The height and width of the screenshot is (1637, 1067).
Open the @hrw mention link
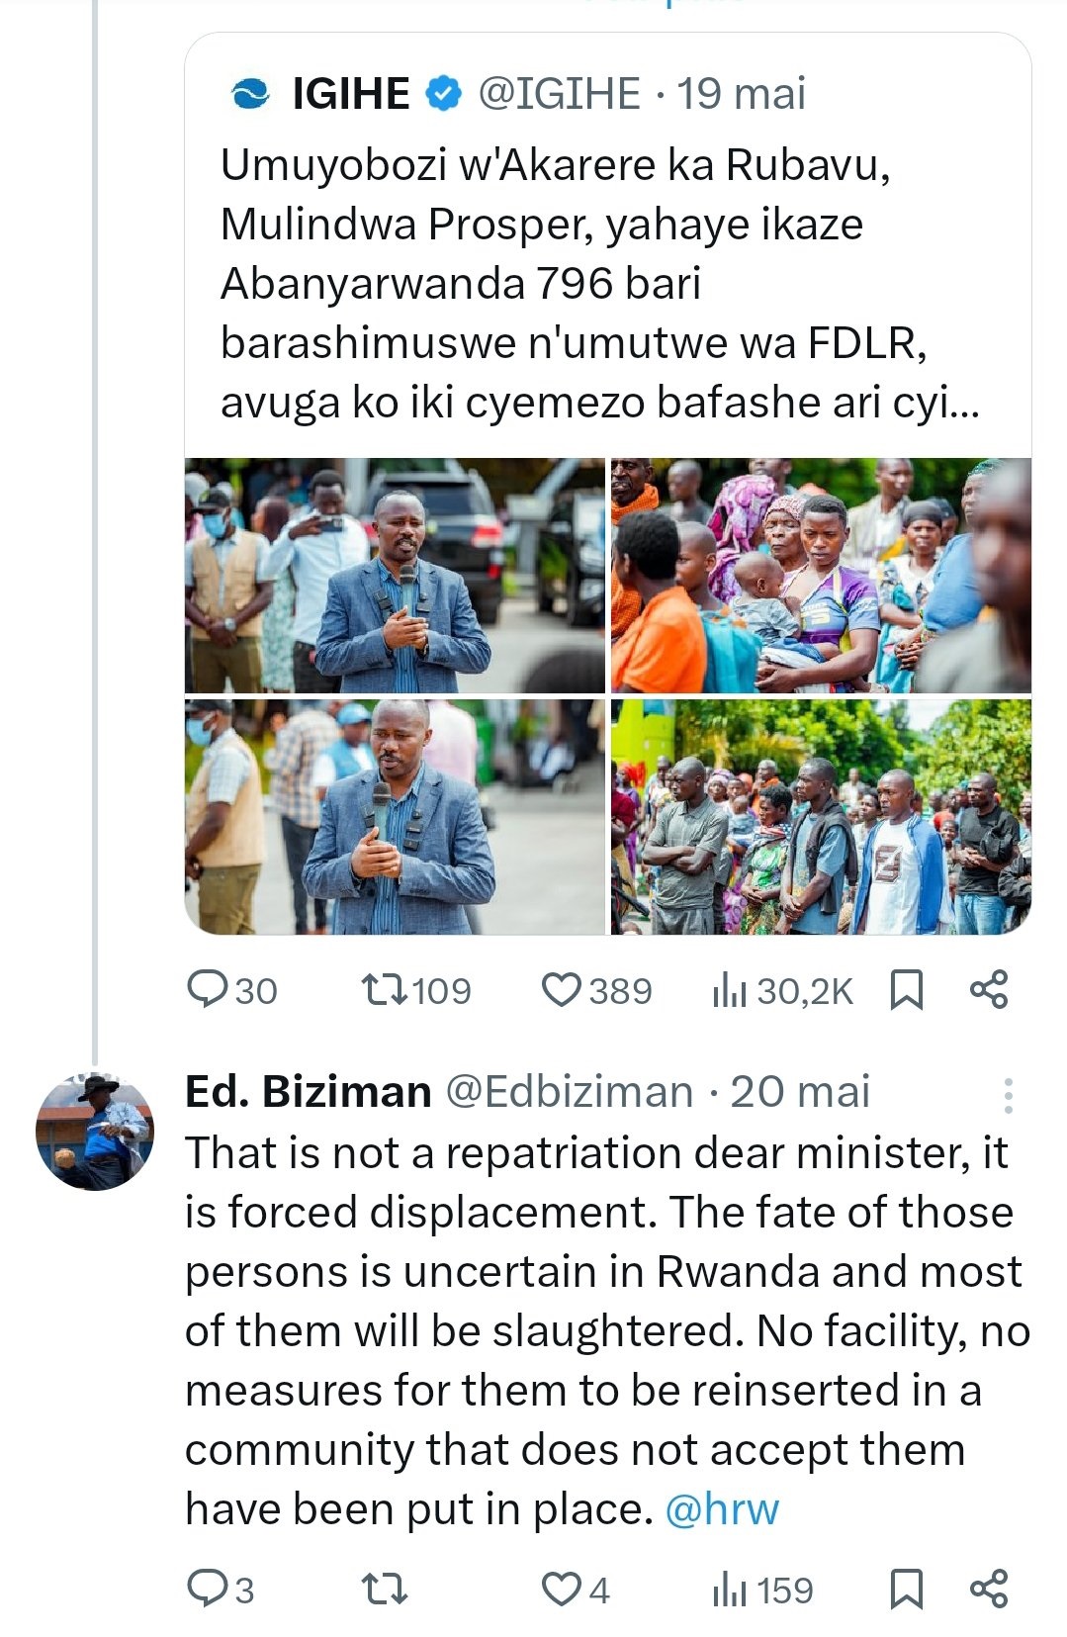tap(722, 1509)
